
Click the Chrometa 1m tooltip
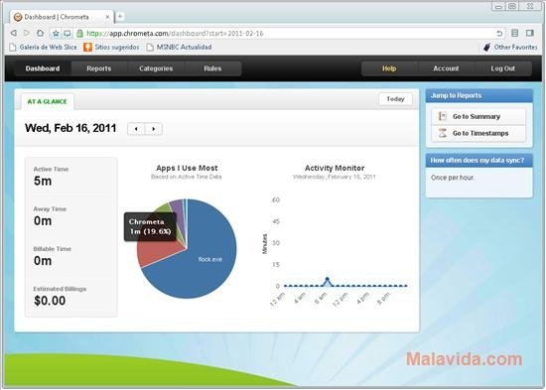[150, 226]
